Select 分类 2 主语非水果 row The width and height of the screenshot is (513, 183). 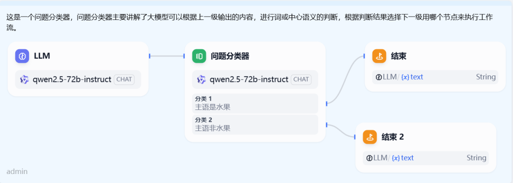tap(255, 125)
